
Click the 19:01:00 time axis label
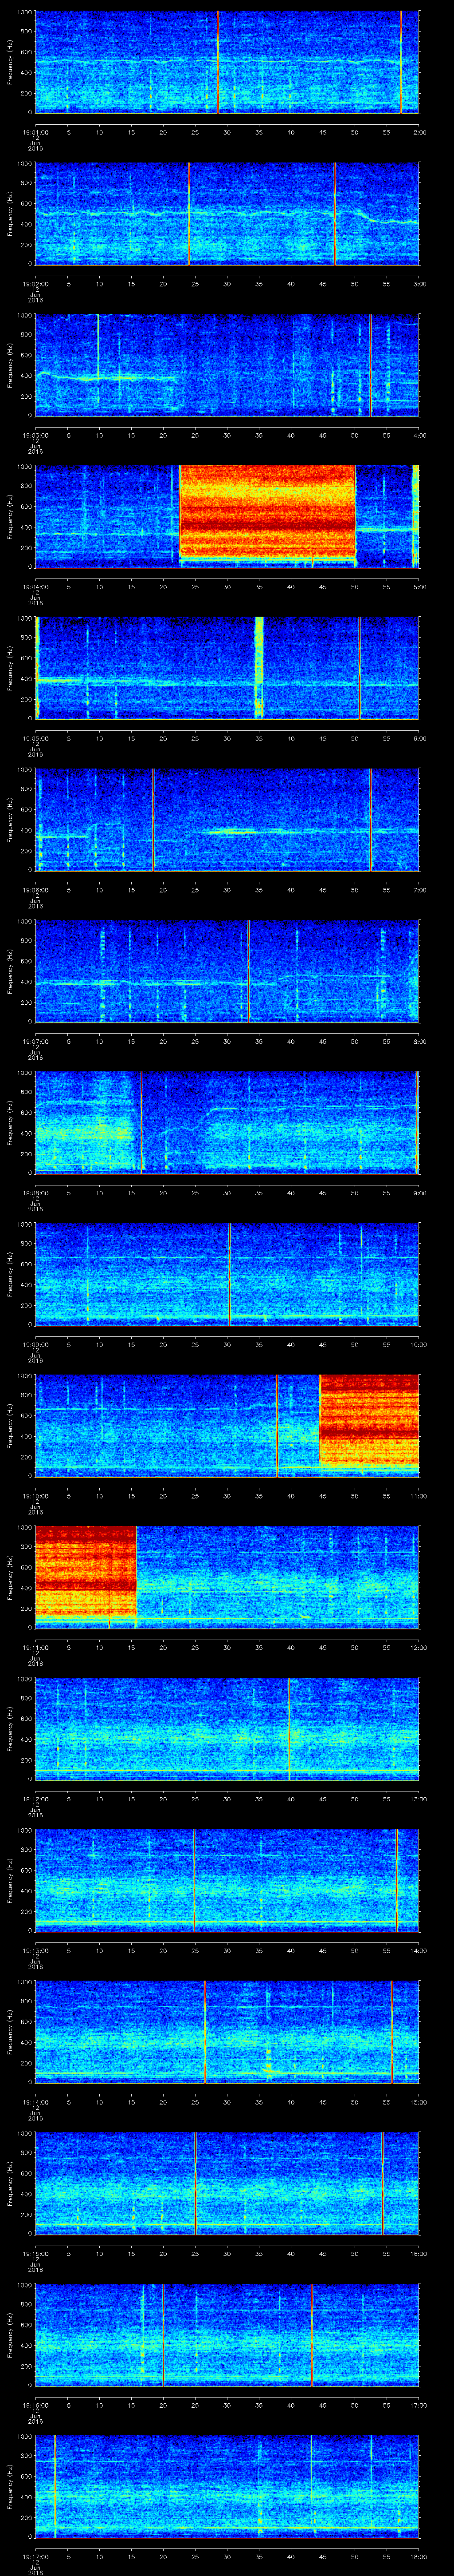(x=35, y=132)
